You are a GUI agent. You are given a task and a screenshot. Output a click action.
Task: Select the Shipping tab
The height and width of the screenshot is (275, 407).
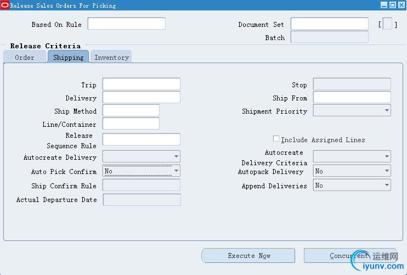(x=68, y=57)
